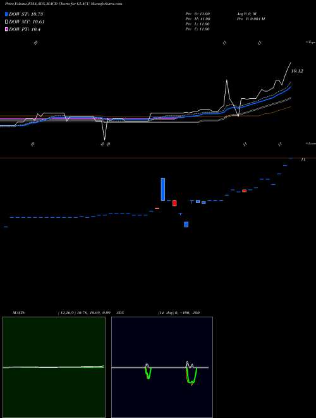Click the MACD label above the green panel
316x418 pixels.
pyautogui.click(x=19, y=313)
